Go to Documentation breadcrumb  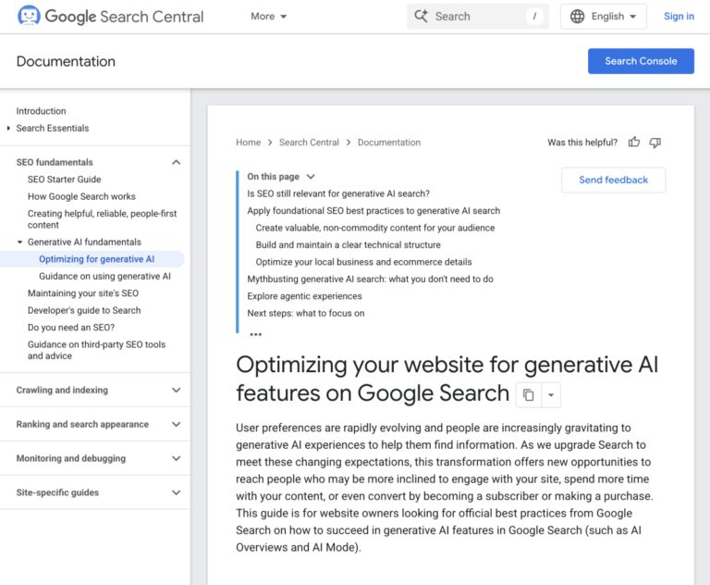coord(389,143)
